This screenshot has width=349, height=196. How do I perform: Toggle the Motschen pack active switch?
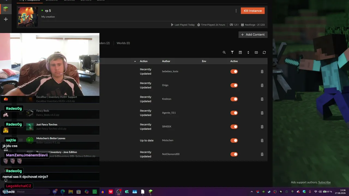[234, 140]
